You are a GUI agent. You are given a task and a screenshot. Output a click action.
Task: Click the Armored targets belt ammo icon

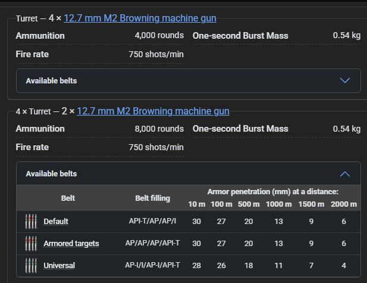coord(31,243)
